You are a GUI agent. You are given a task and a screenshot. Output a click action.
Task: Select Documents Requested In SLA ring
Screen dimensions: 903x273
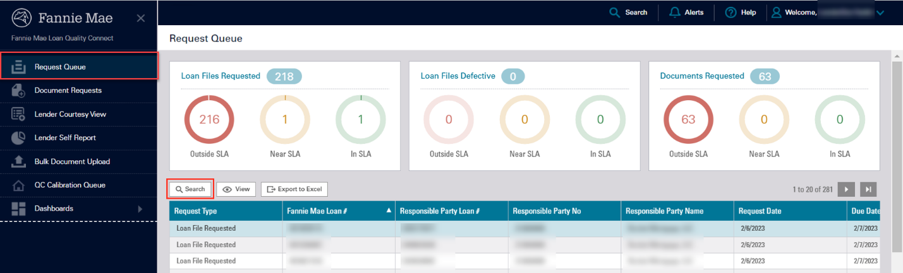click(840, 119)
